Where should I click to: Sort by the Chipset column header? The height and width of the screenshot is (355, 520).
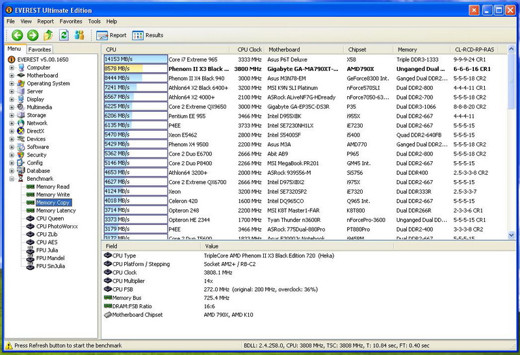[369, 49]
